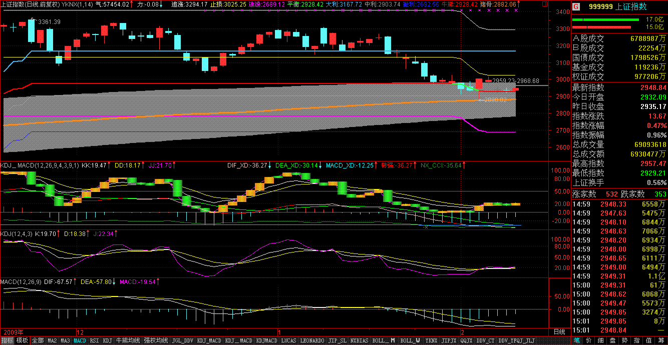668x345 pixels.
Task: Open the BOLL_M indicator tab
Action: click(384, 340)
